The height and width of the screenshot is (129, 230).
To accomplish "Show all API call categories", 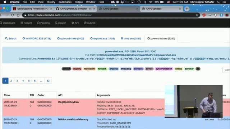I will click(198, 69).
